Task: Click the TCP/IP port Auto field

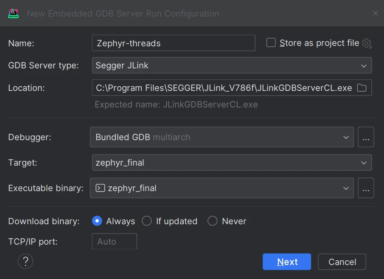Action: pos(115,242)
